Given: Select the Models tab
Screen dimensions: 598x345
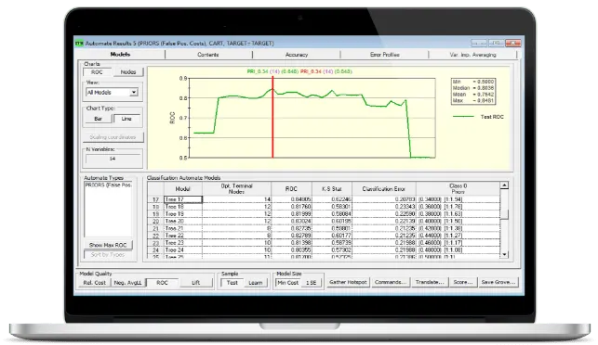Looking at the screenshot, I should [120, 54].
